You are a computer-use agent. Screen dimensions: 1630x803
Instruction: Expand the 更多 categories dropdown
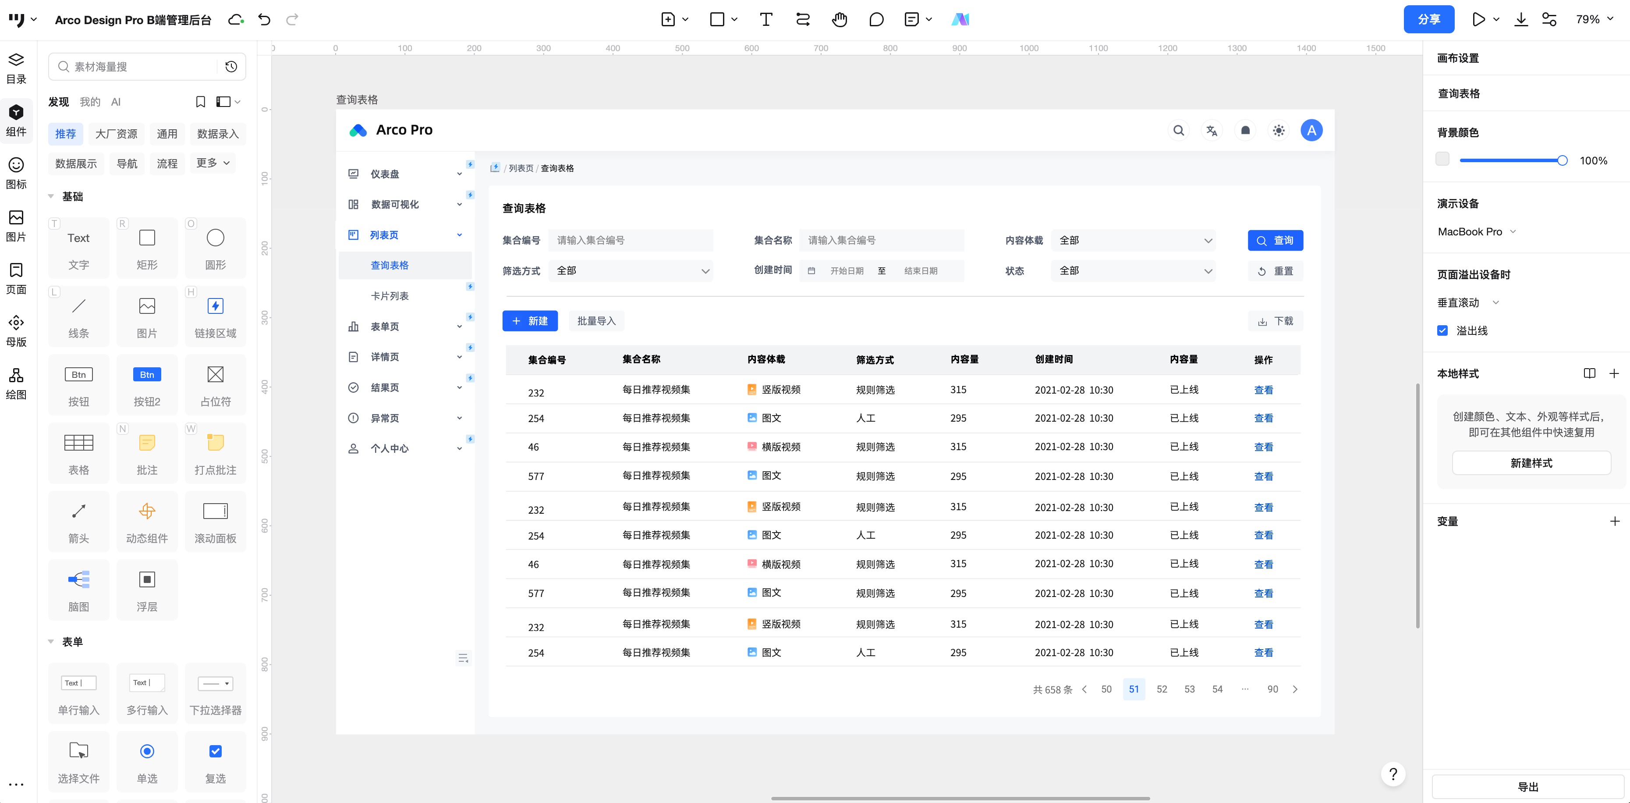[x=213, y=163]
